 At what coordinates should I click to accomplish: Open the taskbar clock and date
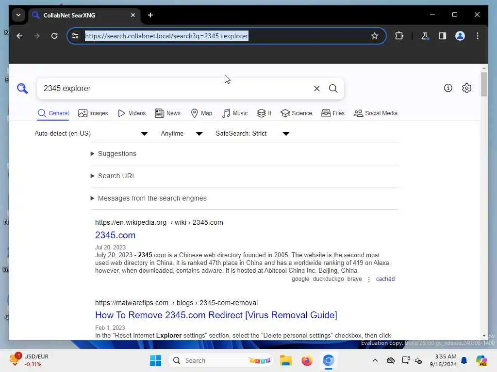443,360
